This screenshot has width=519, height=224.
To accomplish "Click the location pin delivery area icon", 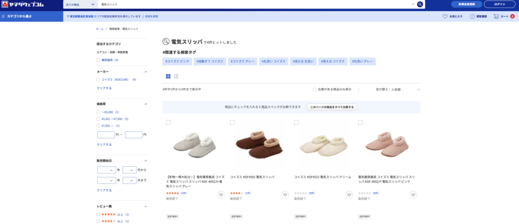I will tap(67, 16).
